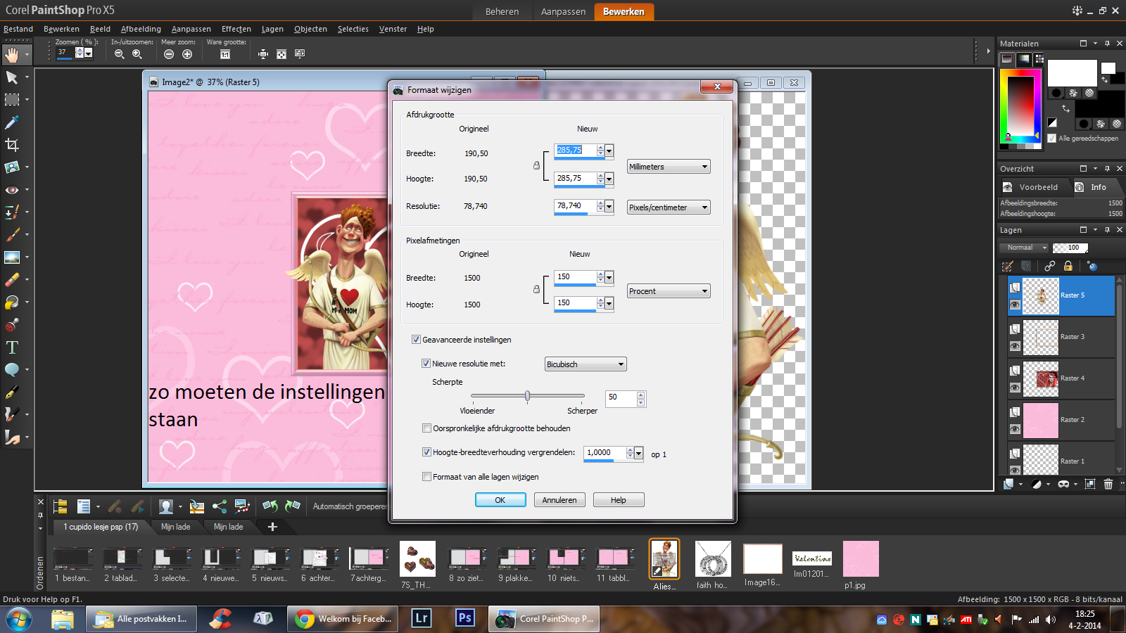The image size is (1126, 633).
Task: Open the Procent unit dropdown
Action: [x=669, y=291]
